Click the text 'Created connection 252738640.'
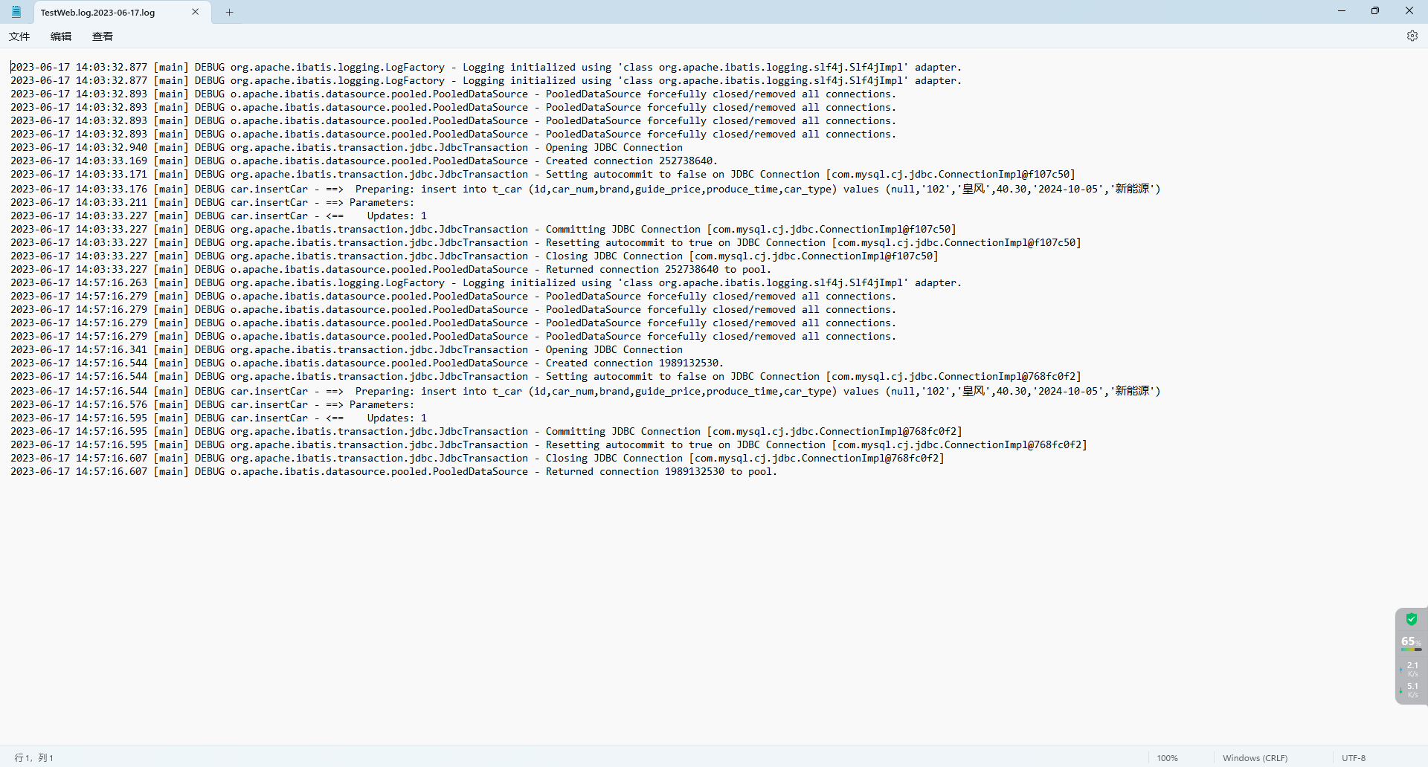Image resolution: width=1428 pixels, height=767 pixels. click(631, 161)
